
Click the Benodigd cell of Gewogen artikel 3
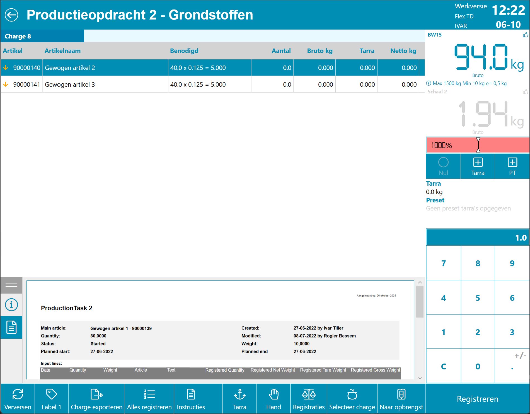tap(210, 84)
